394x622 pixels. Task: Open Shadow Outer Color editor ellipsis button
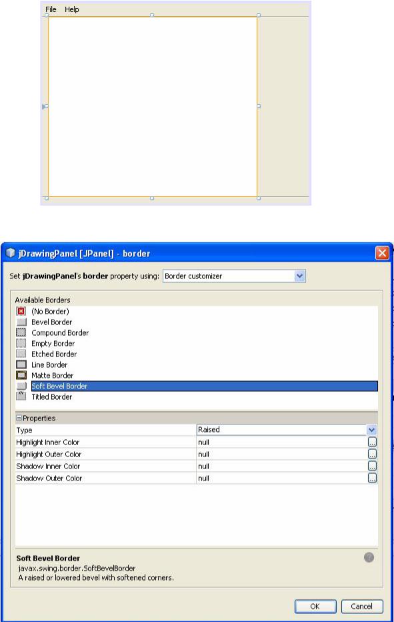point(372,478)
